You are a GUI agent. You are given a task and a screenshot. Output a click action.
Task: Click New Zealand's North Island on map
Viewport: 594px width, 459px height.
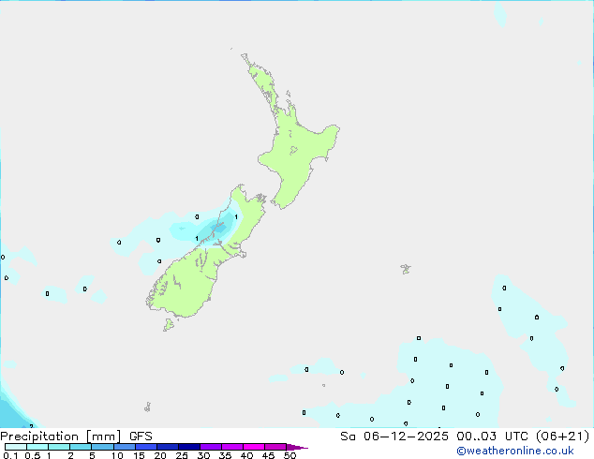[x=297, y=152]
